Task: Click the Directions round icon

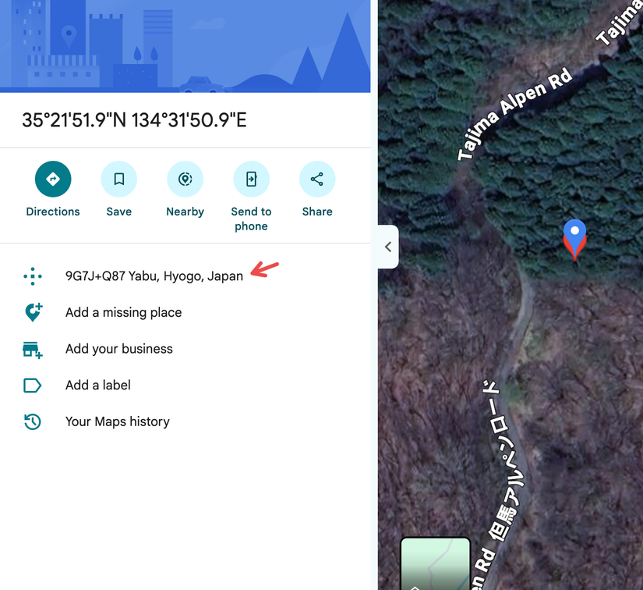Action: point(53,179)
